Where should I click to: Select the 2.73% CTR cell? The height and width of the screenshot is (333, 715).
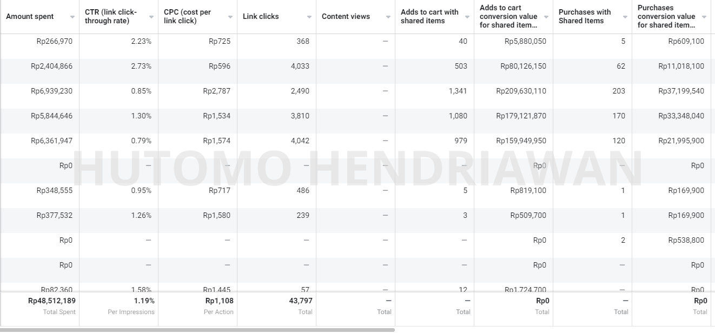click(141, 66)
